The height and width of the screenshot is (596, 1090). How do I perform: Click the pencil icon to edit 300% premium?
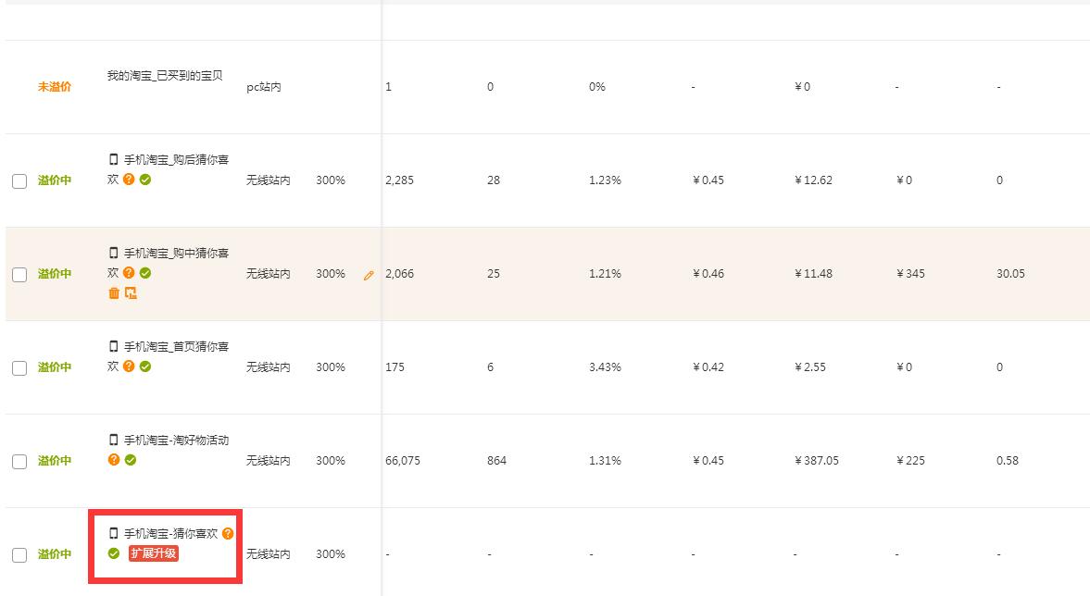pos(369,276)
